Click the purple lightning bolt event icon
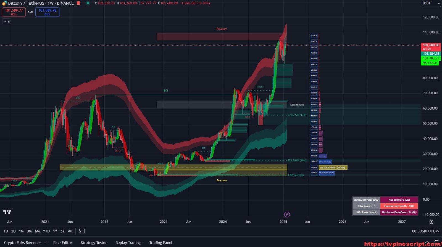 coord(287,214)
